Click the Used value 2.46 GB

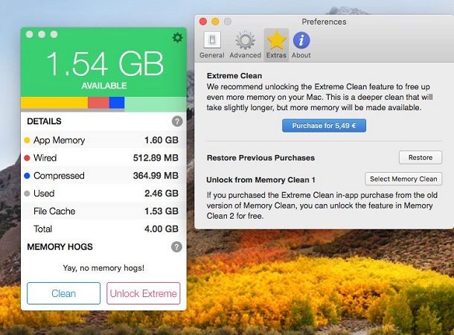(162, 193)
